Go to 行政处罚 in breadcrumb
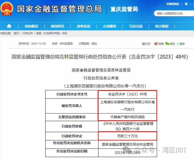Viewport: 194px width, 160px height. [28, 33]
